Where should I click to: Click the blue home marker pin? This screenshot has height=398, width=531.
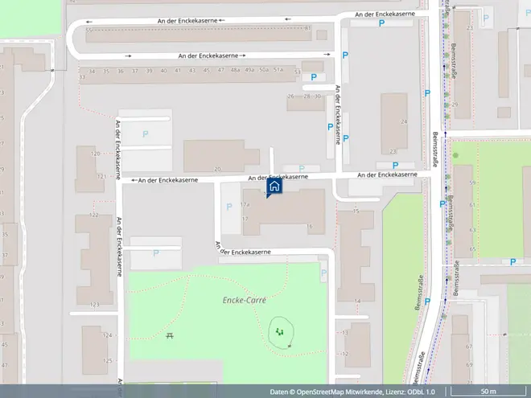pyautogui.click(x=274, y=187)
